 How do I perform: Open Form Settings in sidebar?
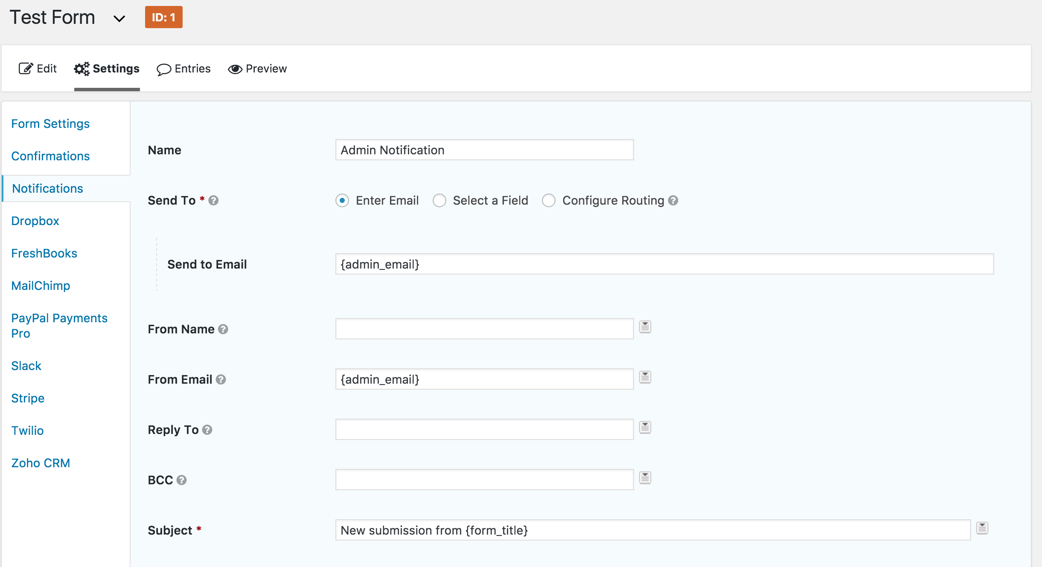click(50, 124)
